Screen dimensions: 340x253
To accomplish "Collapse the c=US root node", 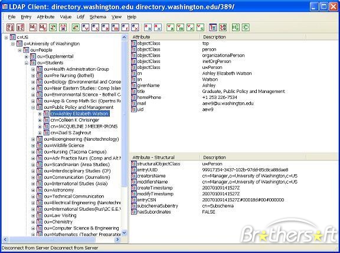I will 6,38.
